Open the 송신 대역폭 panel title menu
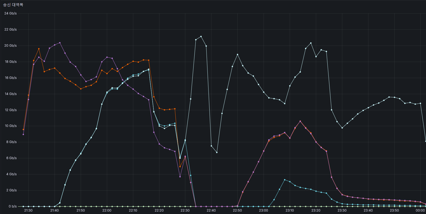 [x=13, y=5]
